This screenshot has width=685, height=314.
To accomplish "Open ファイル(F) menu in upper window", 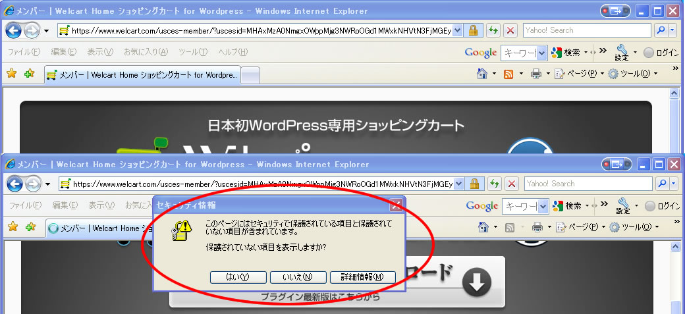I will pos(24,52).
